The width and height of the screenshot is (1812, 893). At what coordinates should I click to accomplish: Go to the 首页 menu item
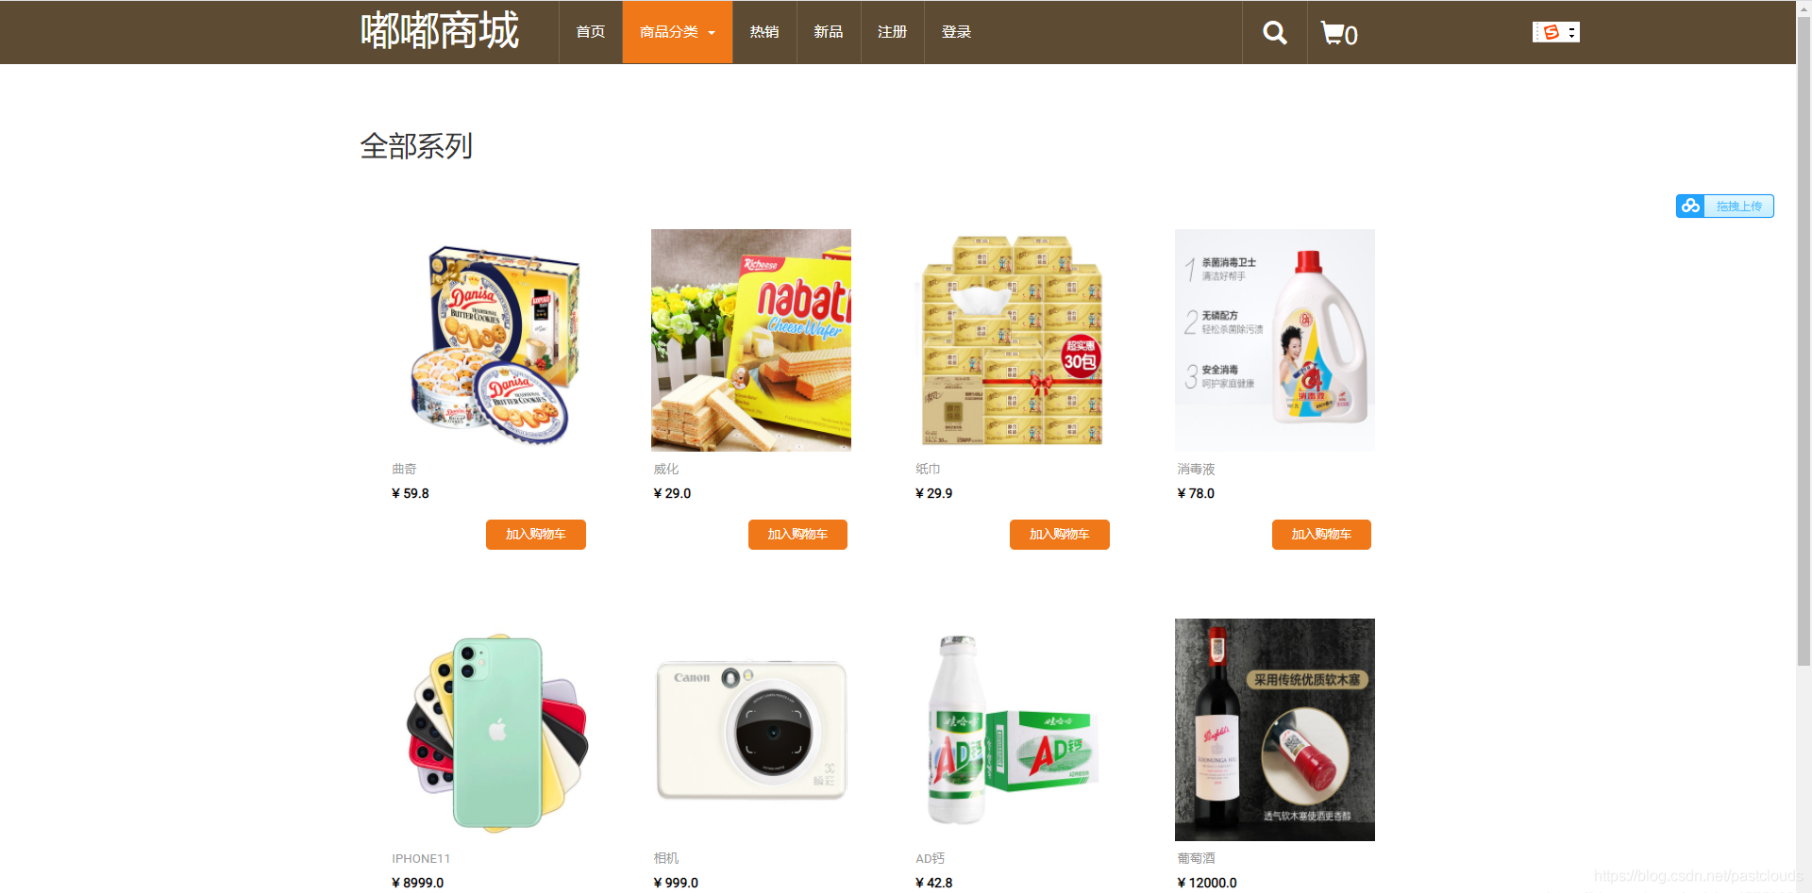[x=591, y=32]
